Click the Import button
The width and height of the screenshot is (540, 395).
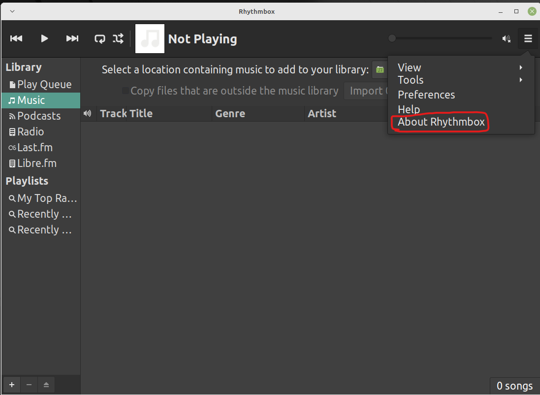point(366,91)
